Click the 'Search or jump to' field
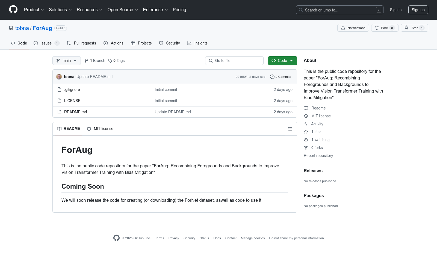The height and width of the screenshot is (273, 437). click(340, 10)
